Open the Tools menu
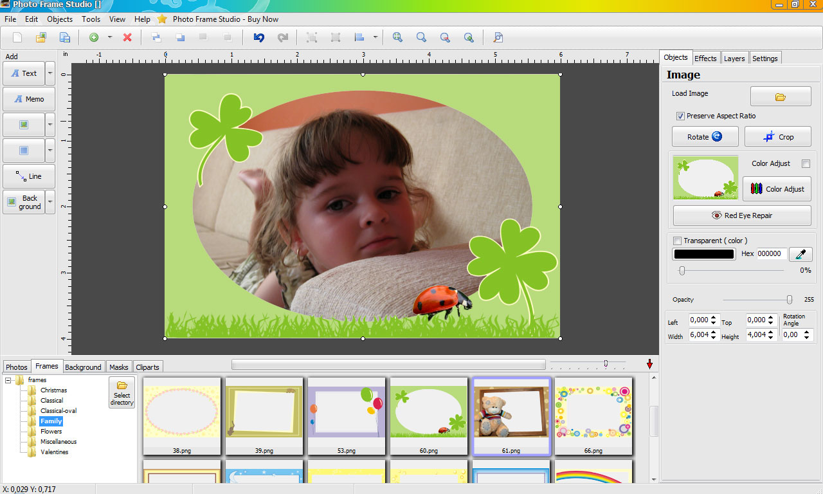This screenshot has height=494, width=823. point(91,19)
